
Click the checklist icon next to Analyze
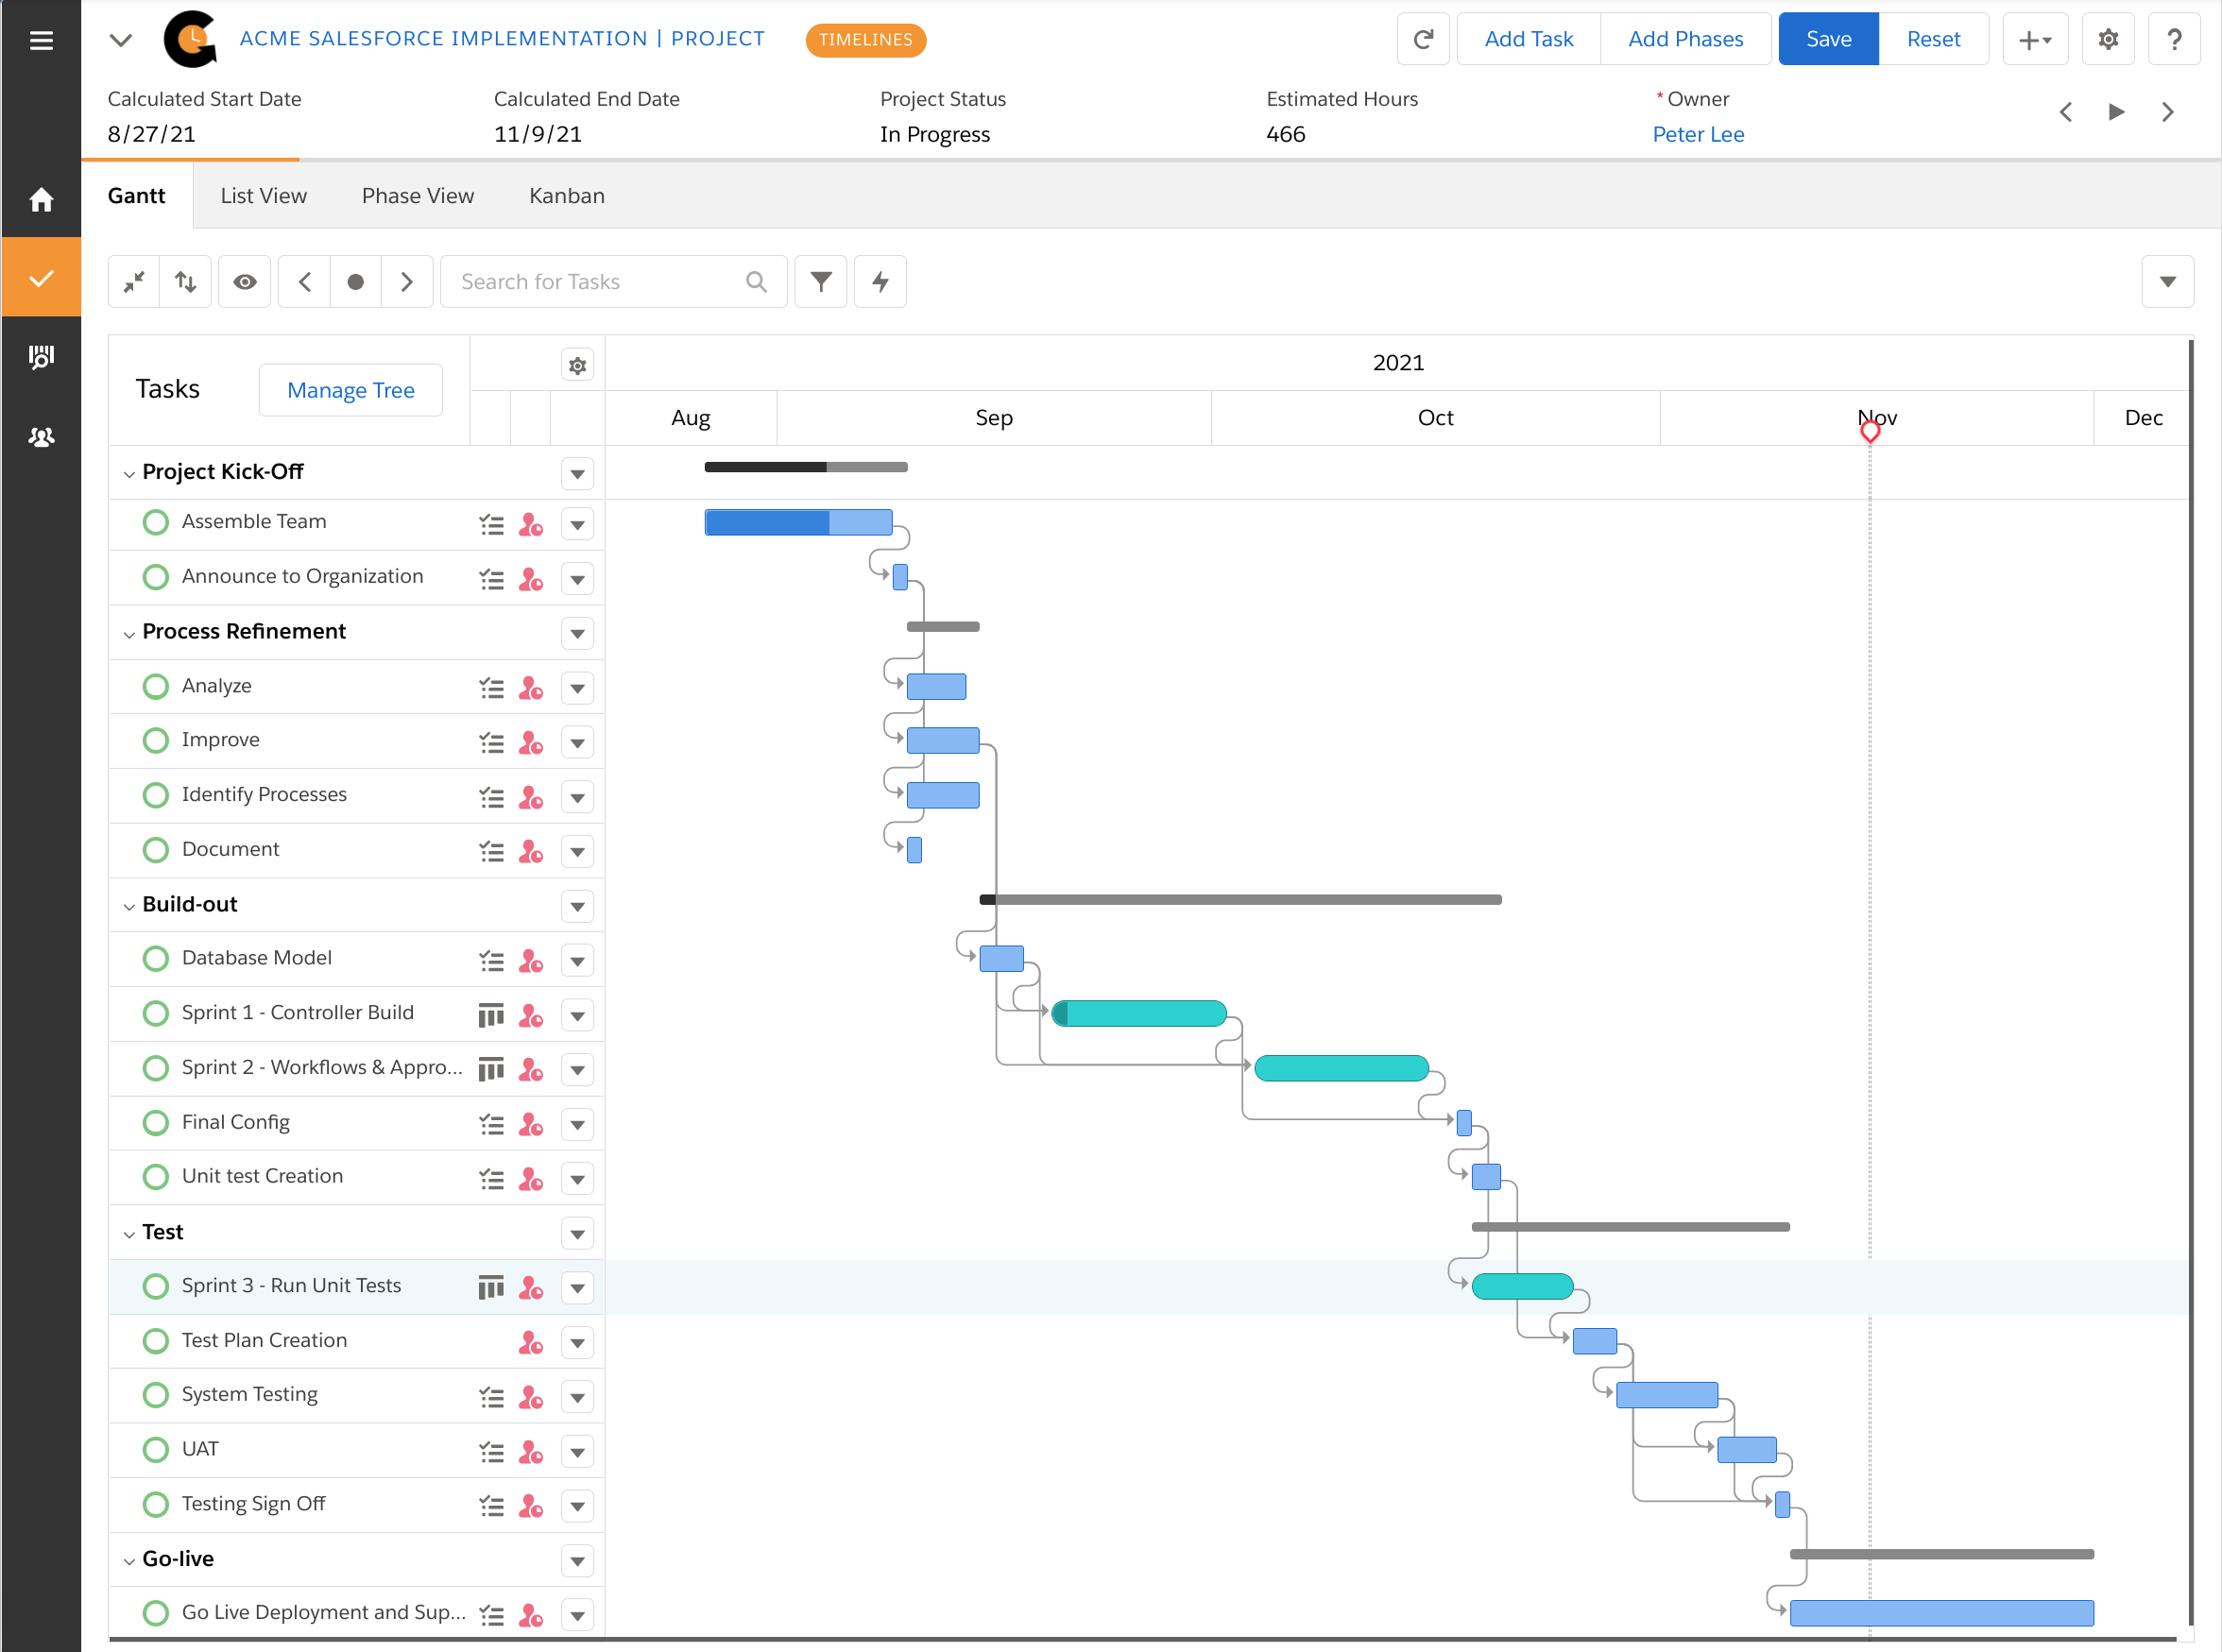coord(490,687)
